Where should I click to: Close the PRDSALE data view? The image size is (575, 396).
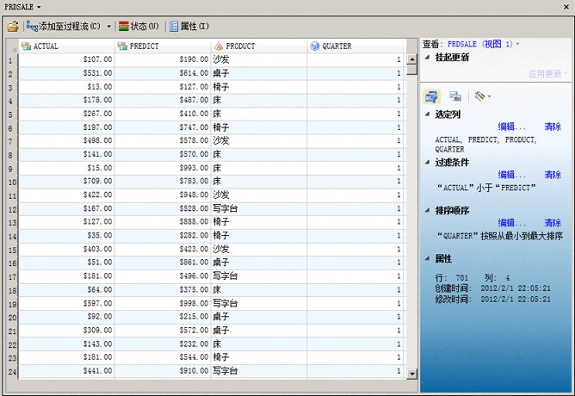click(566, 7)
